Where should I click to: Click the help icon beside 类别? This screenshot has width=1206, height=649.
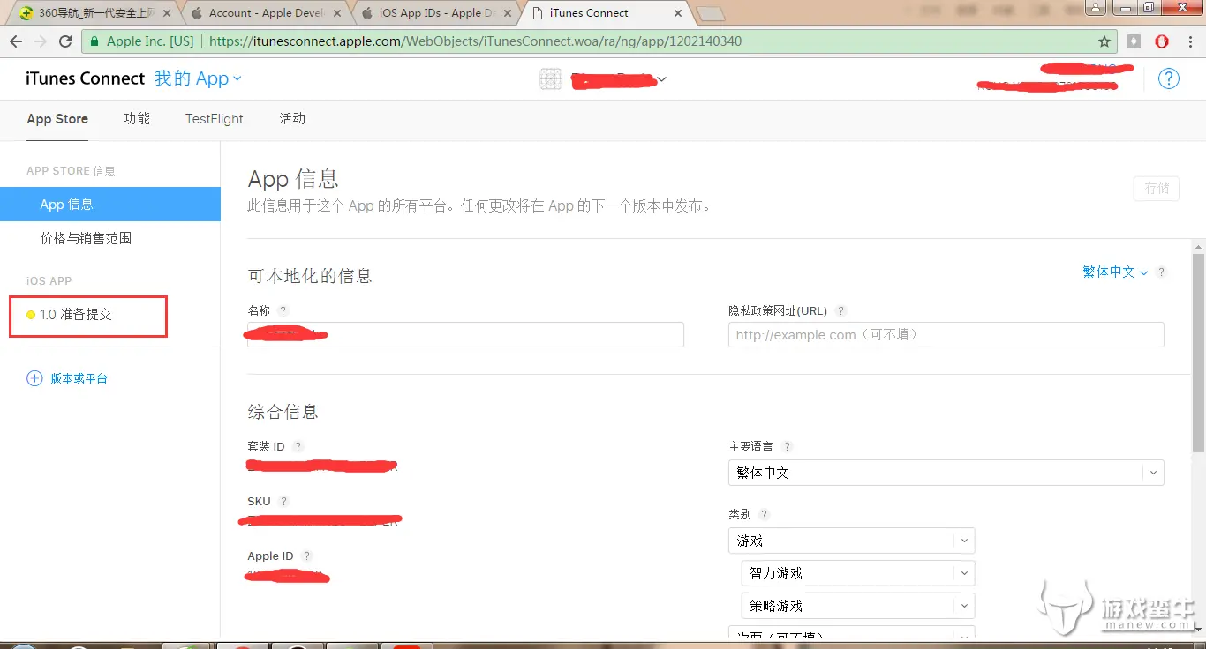[x=764, y=514]
